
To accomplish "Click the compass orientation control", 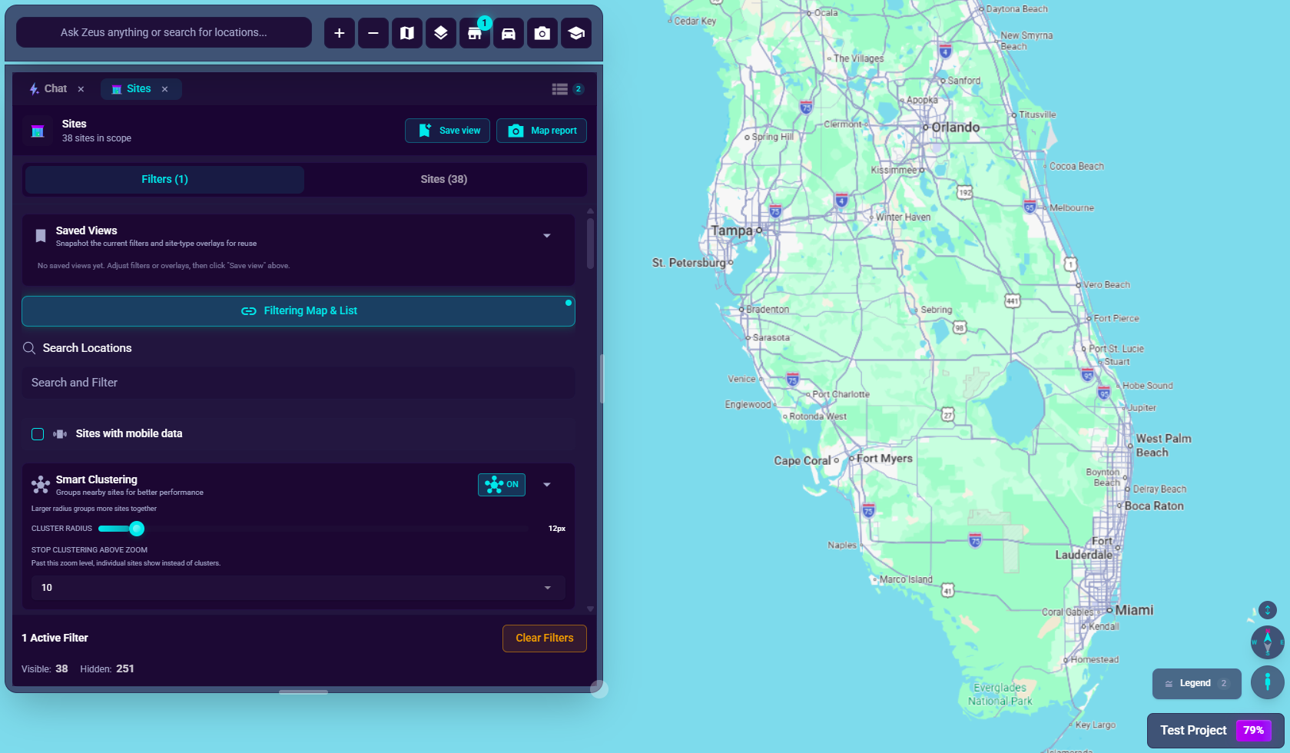I will pos(1267,642).
